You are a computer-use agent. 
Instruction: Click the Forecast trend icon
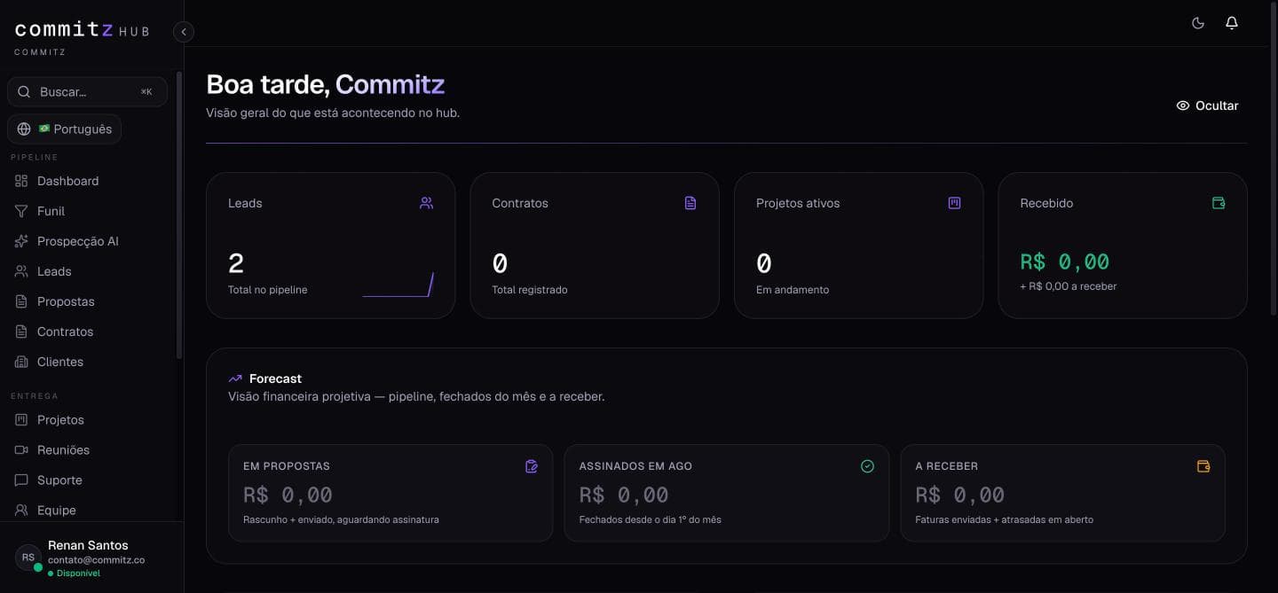[x=235, y=378]
